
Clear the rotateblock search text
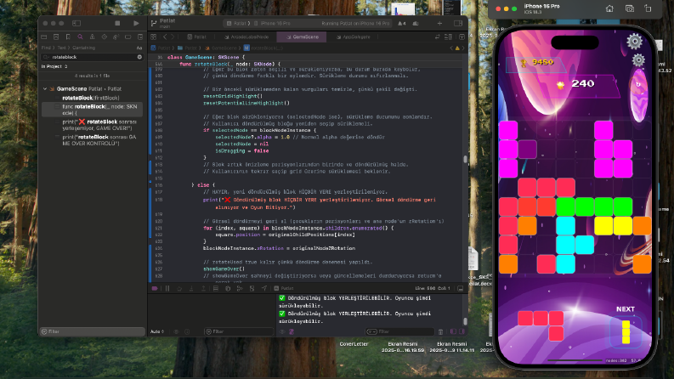pyautogui.click(x=139, y=57)
